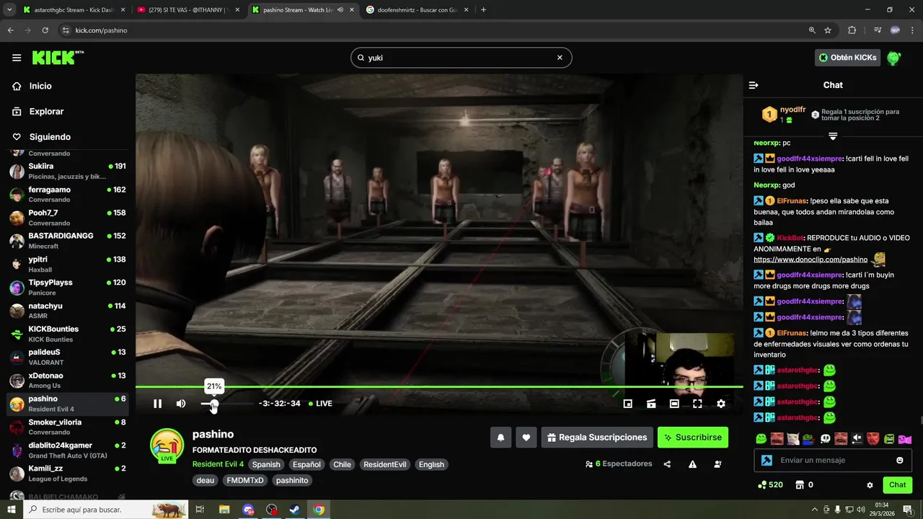
Task: Click the search box containing yuki
Action: tap(461, 58)
